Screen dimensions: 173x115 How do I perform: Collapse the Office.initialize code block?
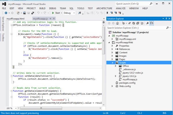12,25
